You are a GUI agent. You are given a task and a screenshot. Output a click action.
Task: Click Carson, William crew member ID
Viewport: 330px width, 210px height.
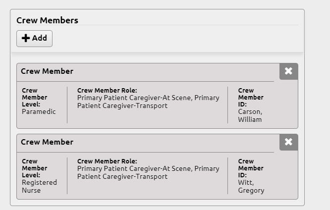250,115
